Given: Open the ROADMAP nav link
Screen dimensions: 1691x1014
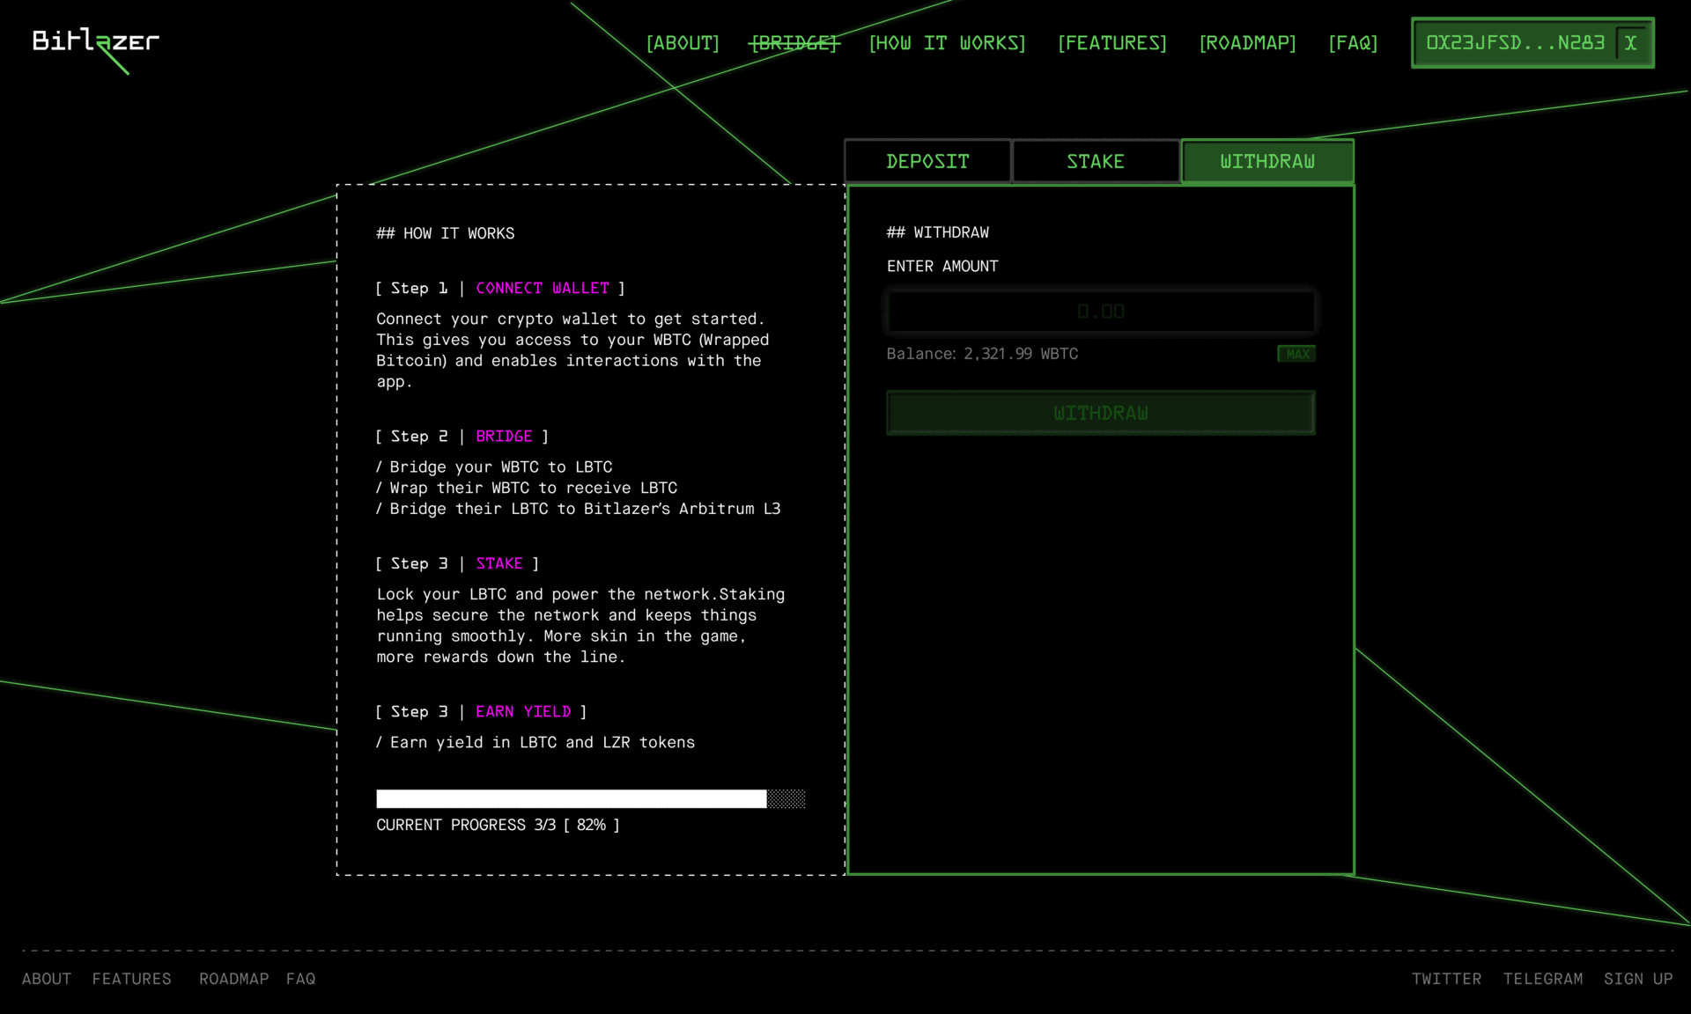Looking at the screenshot, I should [x=1247, y=43].
